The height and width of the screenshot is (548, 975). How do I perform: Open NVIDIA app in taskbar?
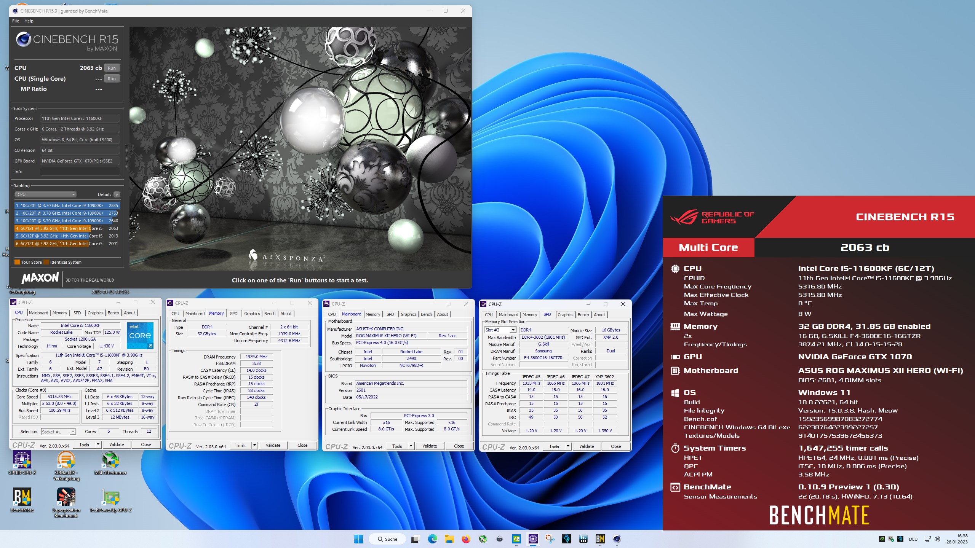pos(516,539)
